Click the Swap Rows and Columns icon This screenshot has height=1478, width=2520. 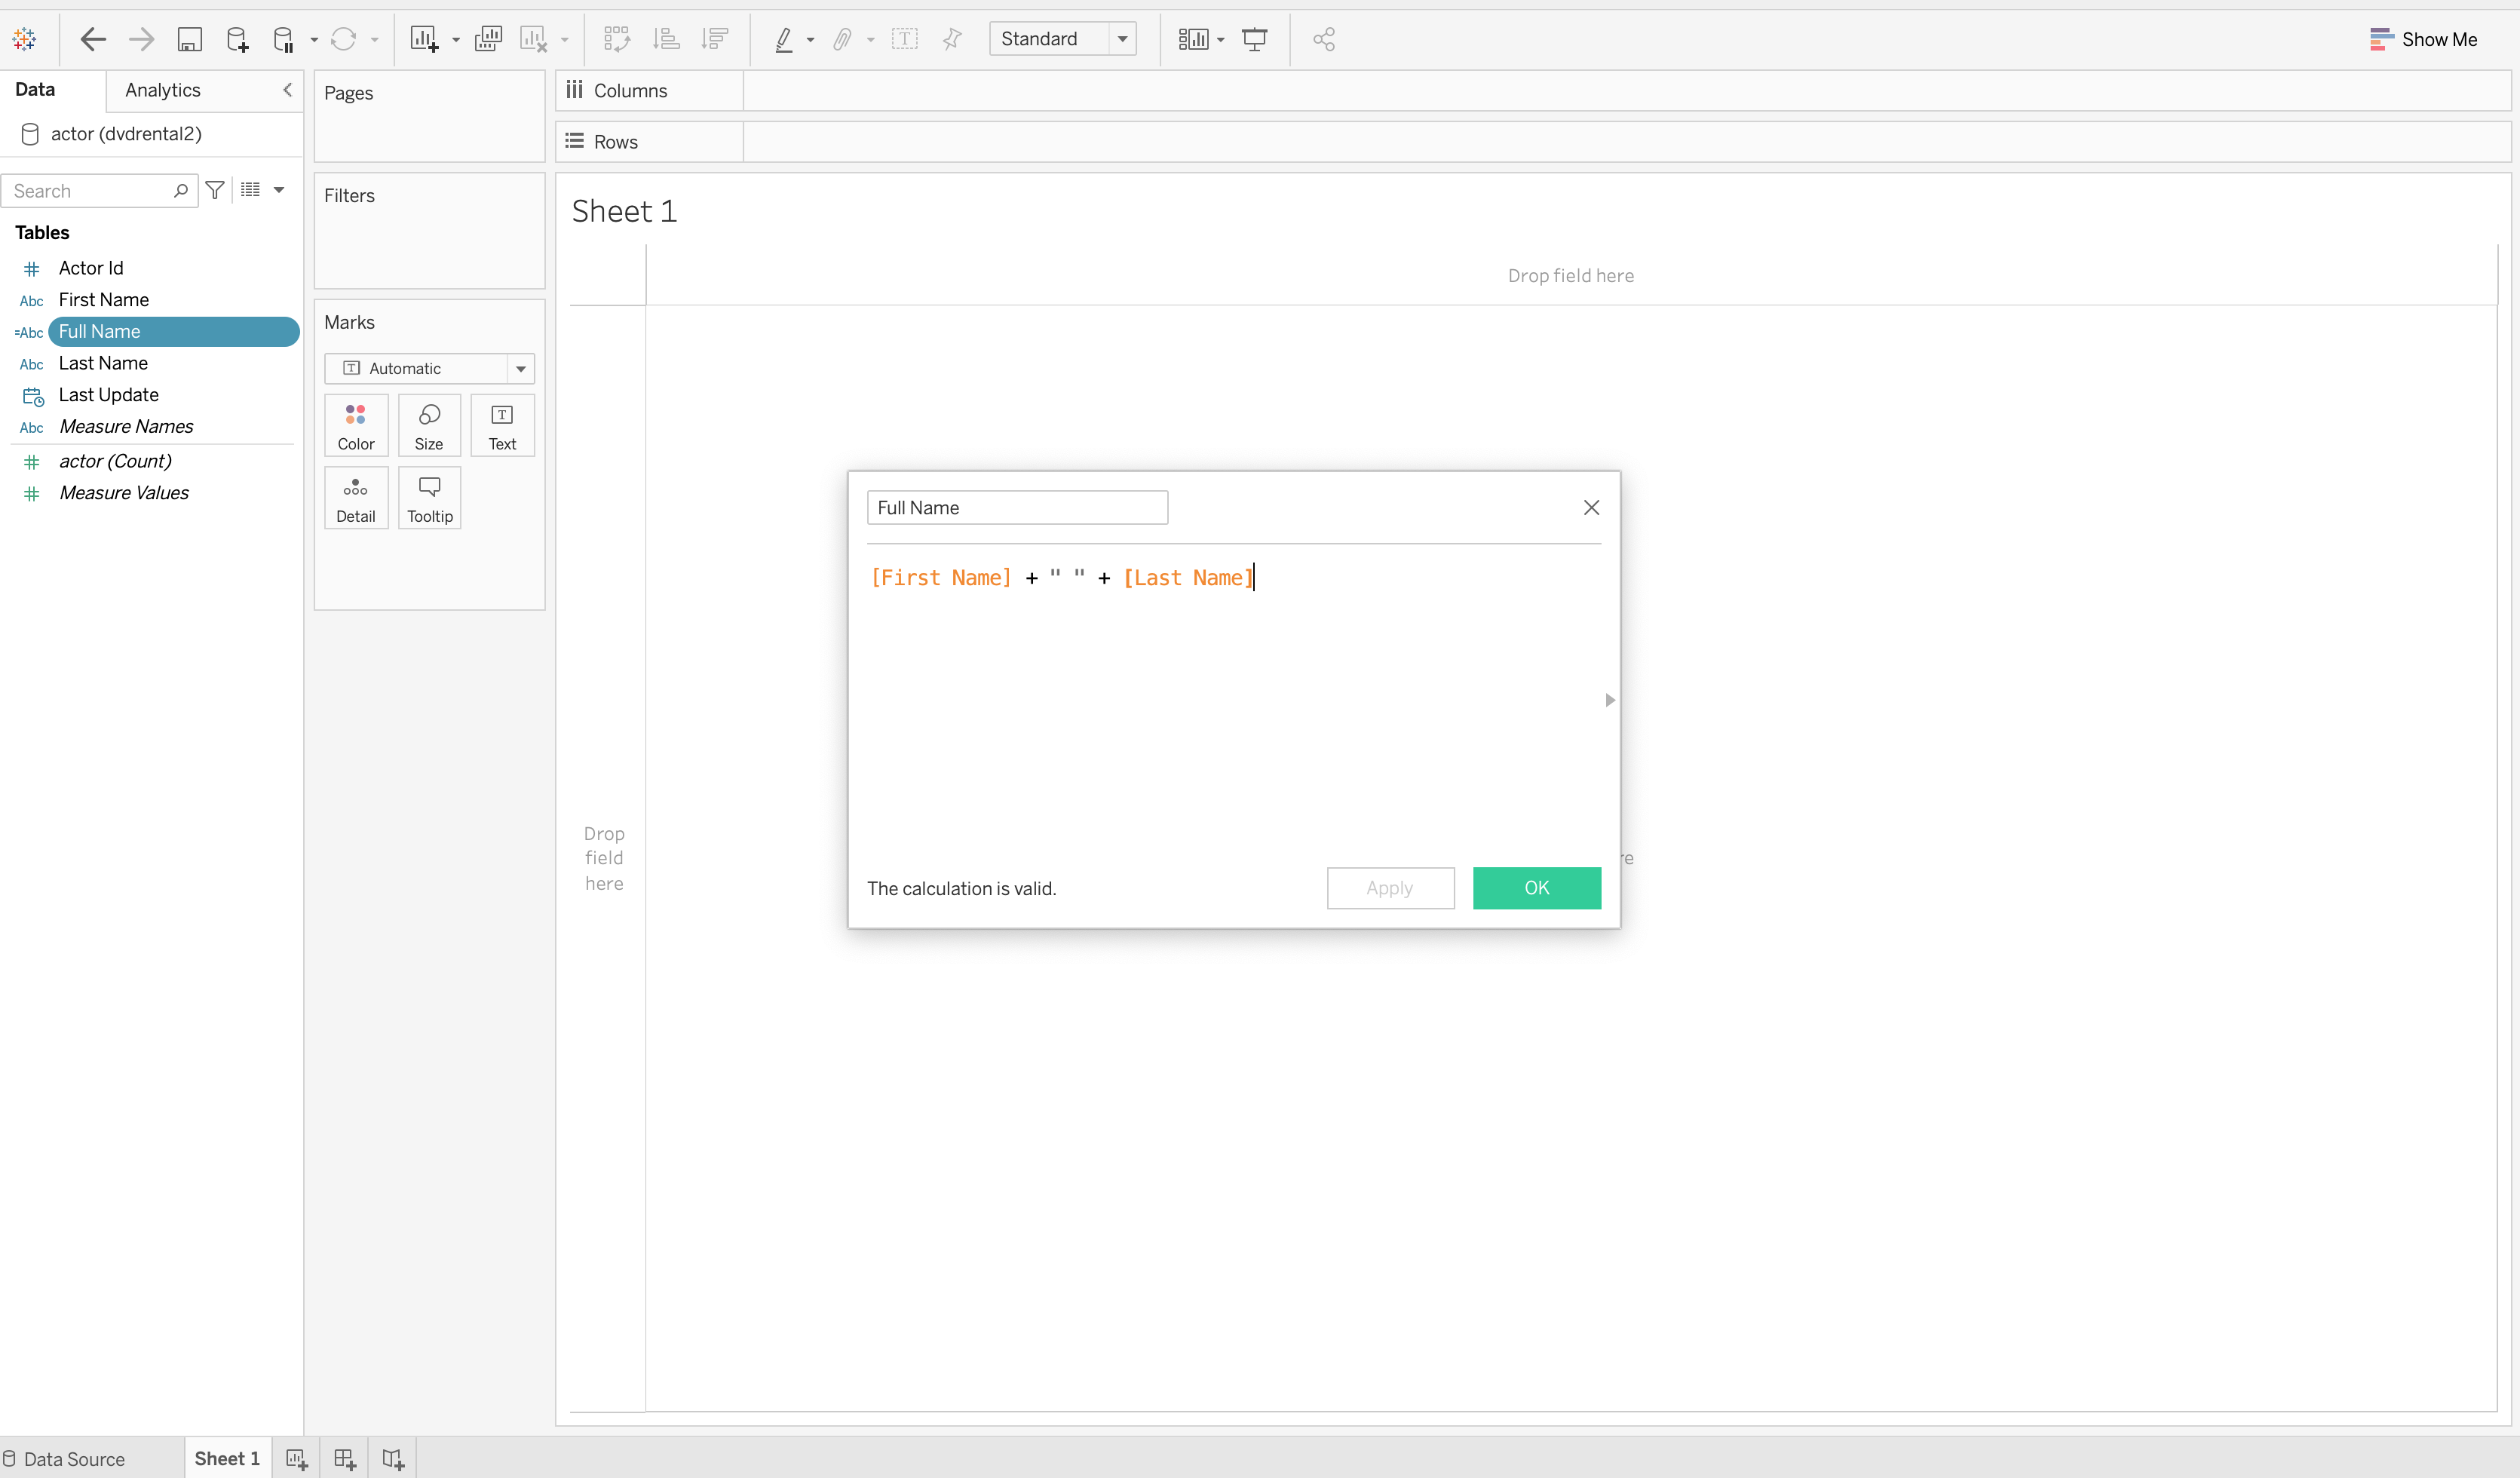617,39
